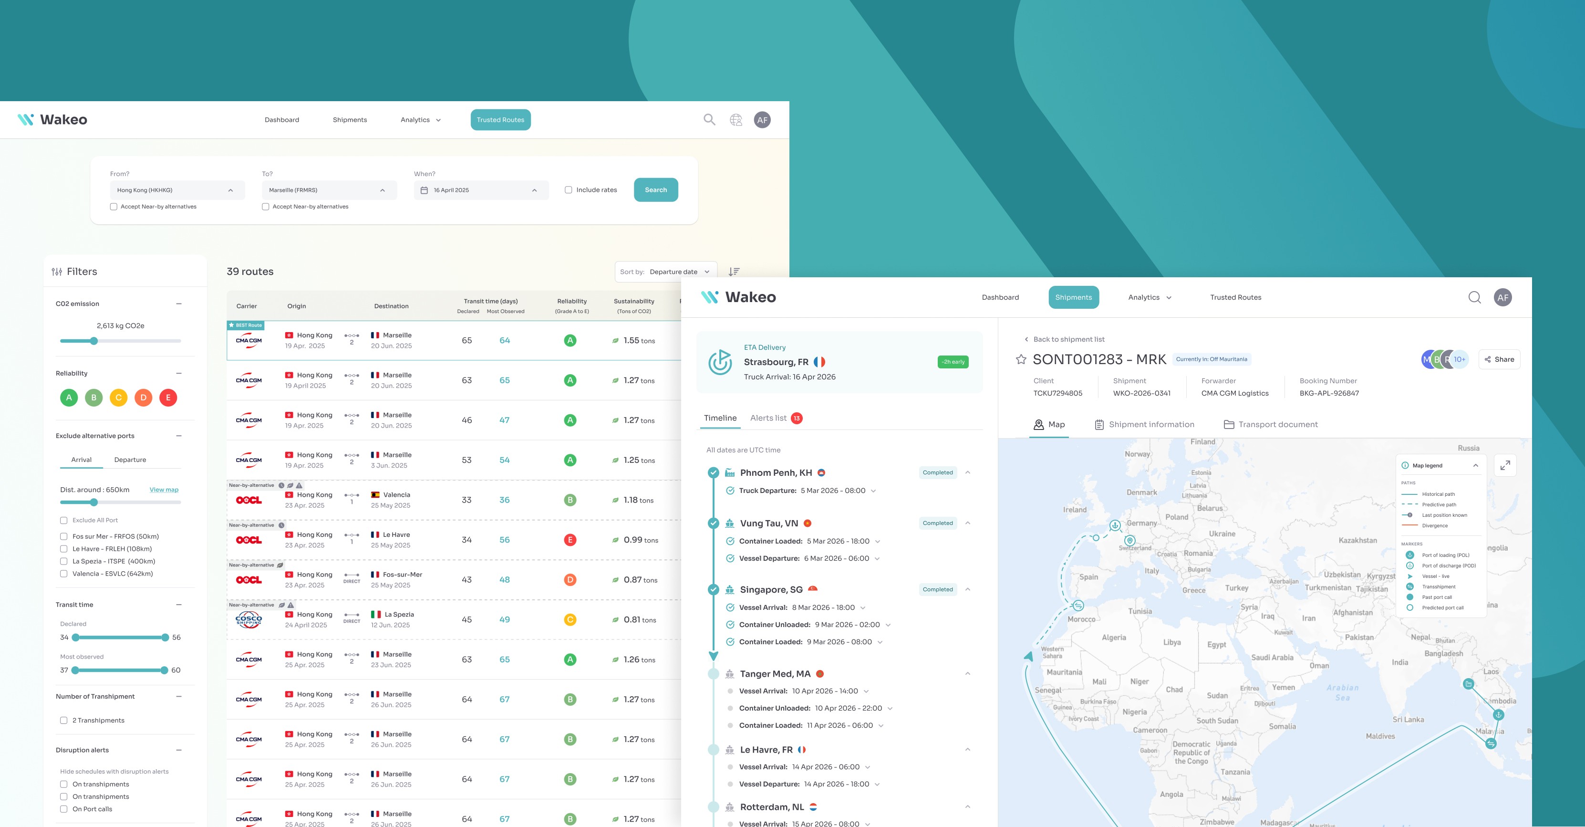Open the Sort by Departure date dropdown
The width and height of the screenshot is (1585, 827).
[666, 272]
